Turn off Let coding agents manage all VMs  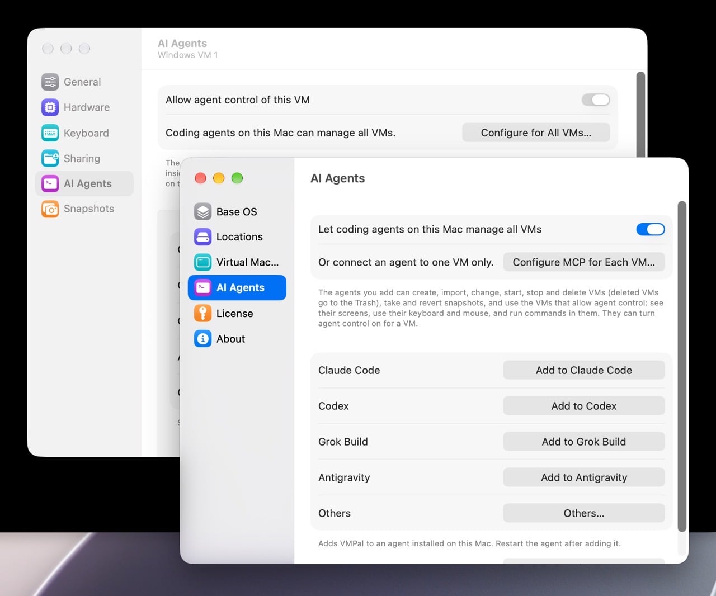click(x=651, y=229)
